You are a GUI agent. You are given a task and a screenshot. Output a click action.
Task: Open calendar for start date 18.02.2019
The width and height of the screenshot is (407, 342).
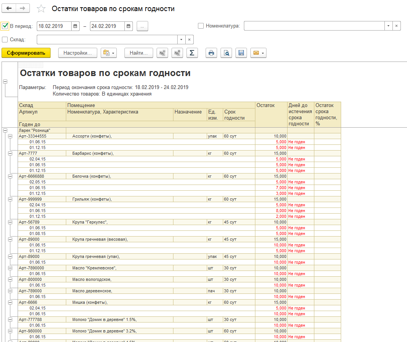(75, 26)
